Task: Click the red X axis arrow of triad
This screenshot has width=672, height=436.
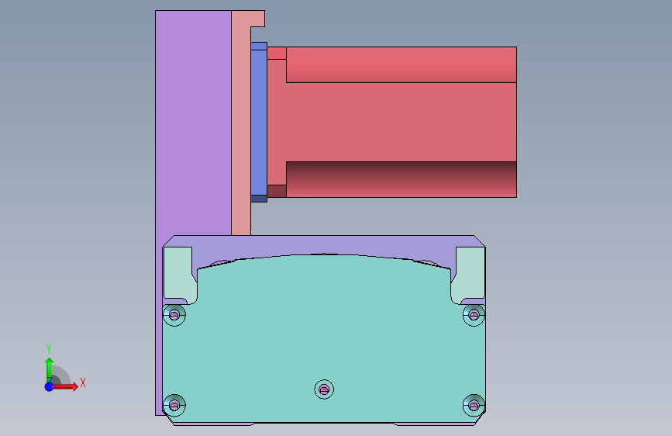Action: click(x=66, y=386)
